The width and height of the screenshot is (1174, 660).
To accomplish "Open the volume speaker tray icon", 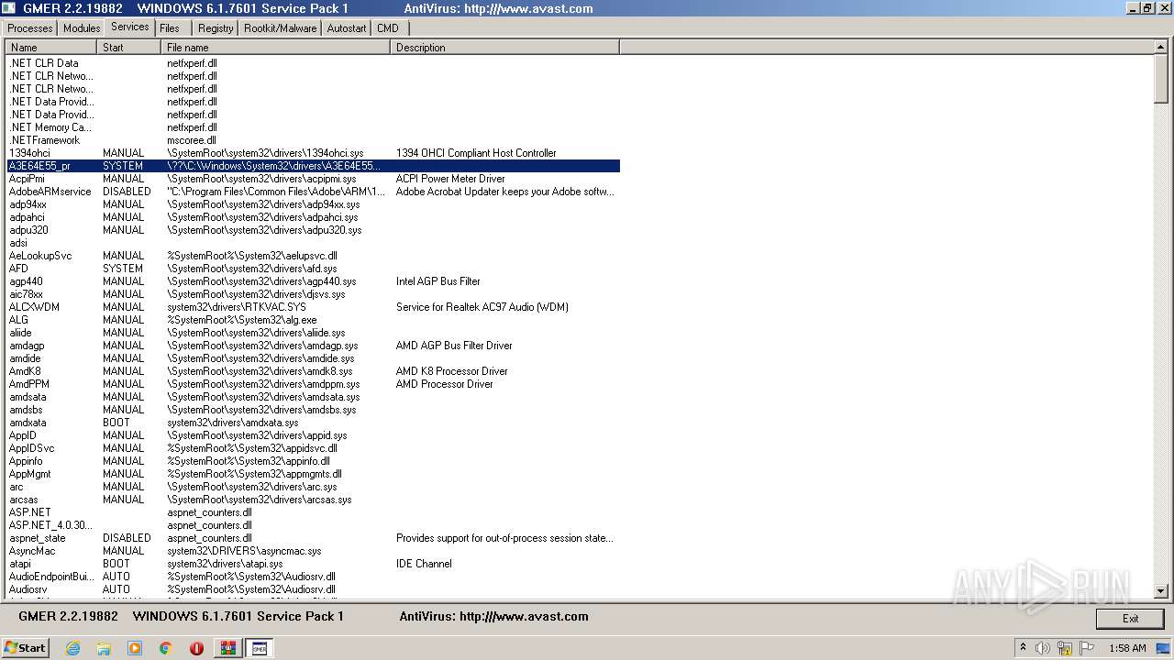I will tap(1043, 648).
